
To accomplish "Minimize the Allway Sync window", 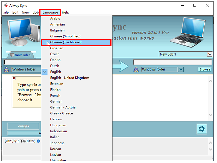I will point(182,5).
